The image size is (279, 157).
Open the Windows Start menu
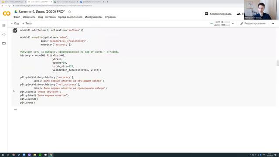(x=3, y=155)
